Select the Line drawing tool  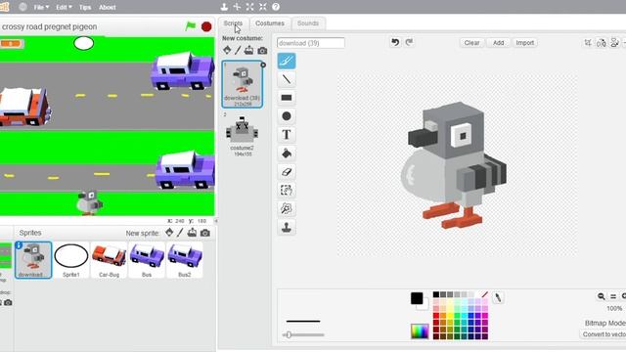pyautogui.click(x=287, y=79)
